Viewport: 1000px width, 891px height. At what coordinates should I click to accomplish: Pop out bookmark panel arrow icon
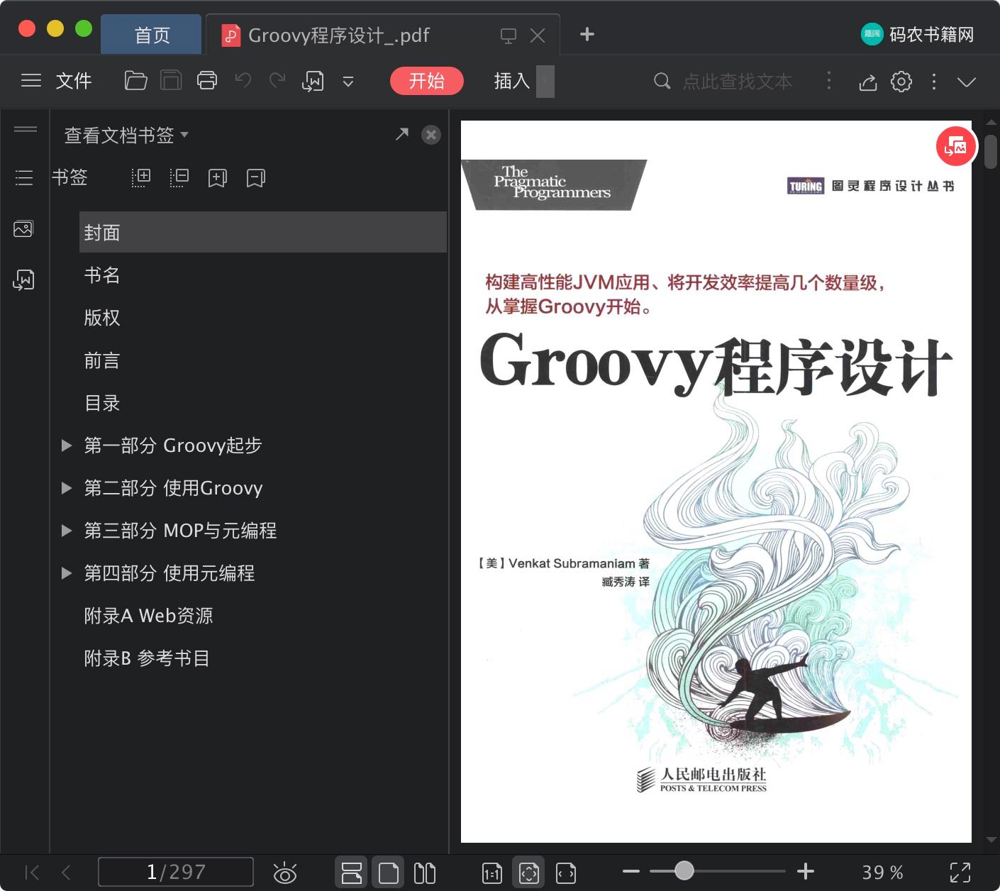pos(402,134)
